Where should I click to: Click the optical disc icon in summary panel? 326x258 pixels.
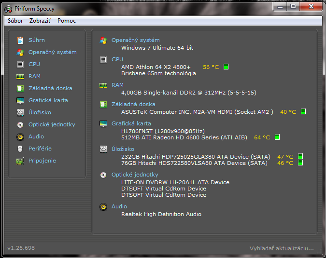point(103,175)
